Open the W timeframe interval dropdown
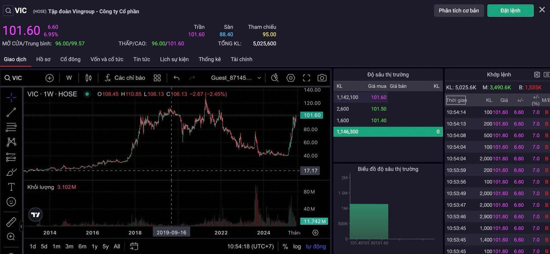The image size is (550, 254). click(69, 78)
